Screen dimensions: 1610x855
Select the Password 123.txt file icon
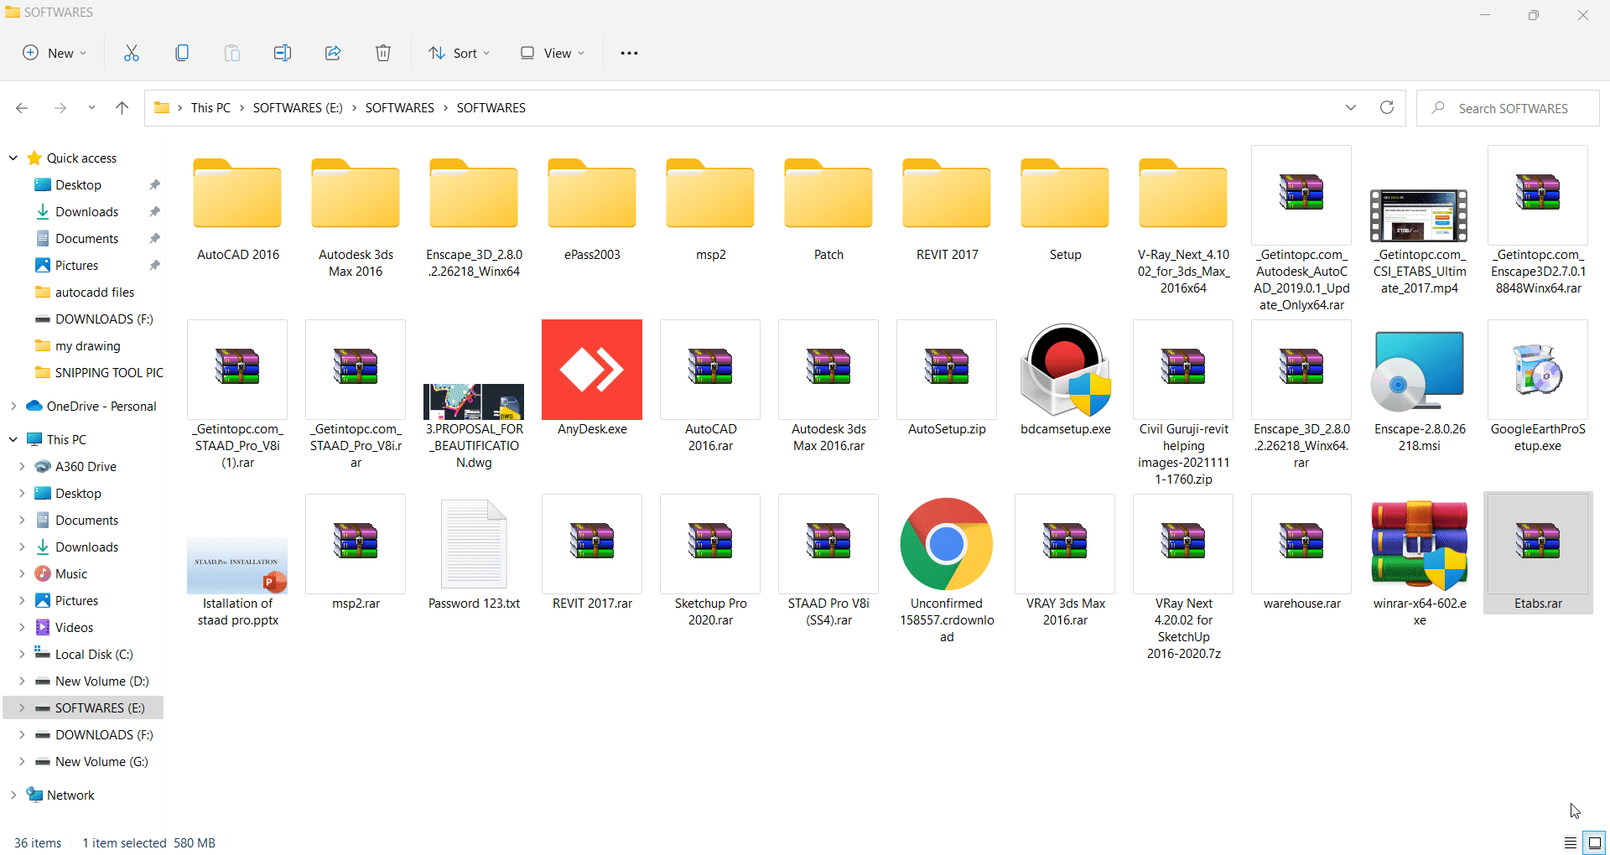474,544
